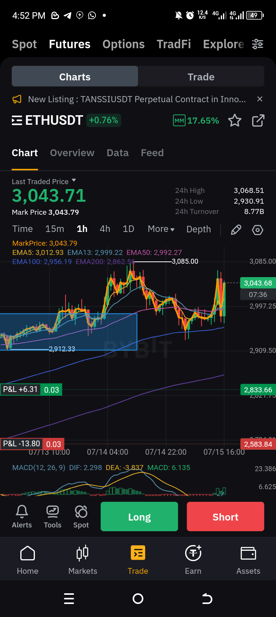The height and width of the screenshot is (617, 276).
Task: Tap the 2,583.84 red price label
Action: pos(258,444)
